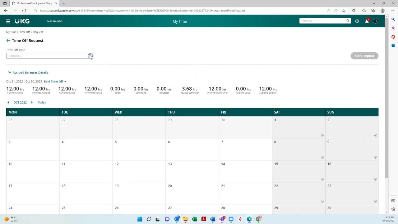Open the Edge extensions puzzle icon

[354, 11]
